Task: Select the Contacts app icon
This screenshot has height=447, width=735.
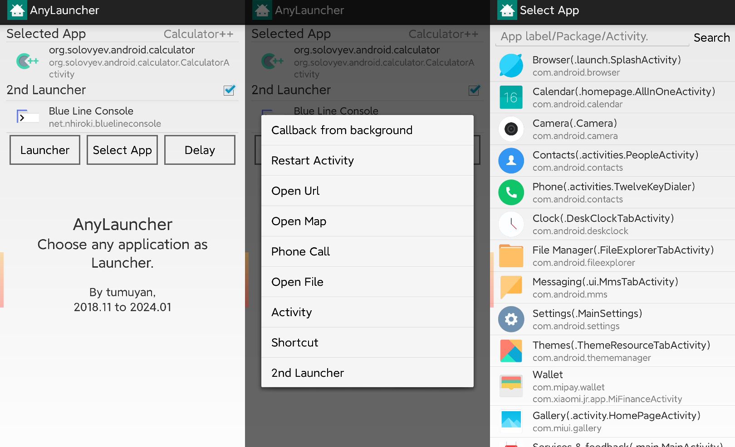Action: click(x=511, y=161)
